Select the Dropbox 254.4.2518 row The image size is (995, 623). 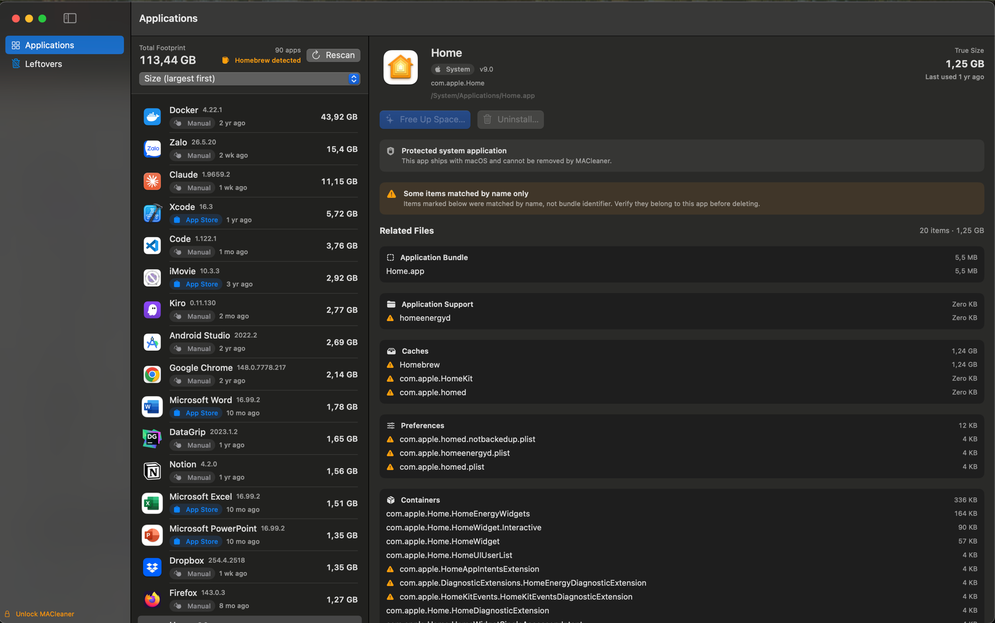tap(250, 567)
